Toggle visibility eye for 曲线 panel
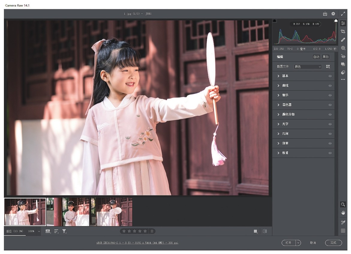 tap(330, 86)
